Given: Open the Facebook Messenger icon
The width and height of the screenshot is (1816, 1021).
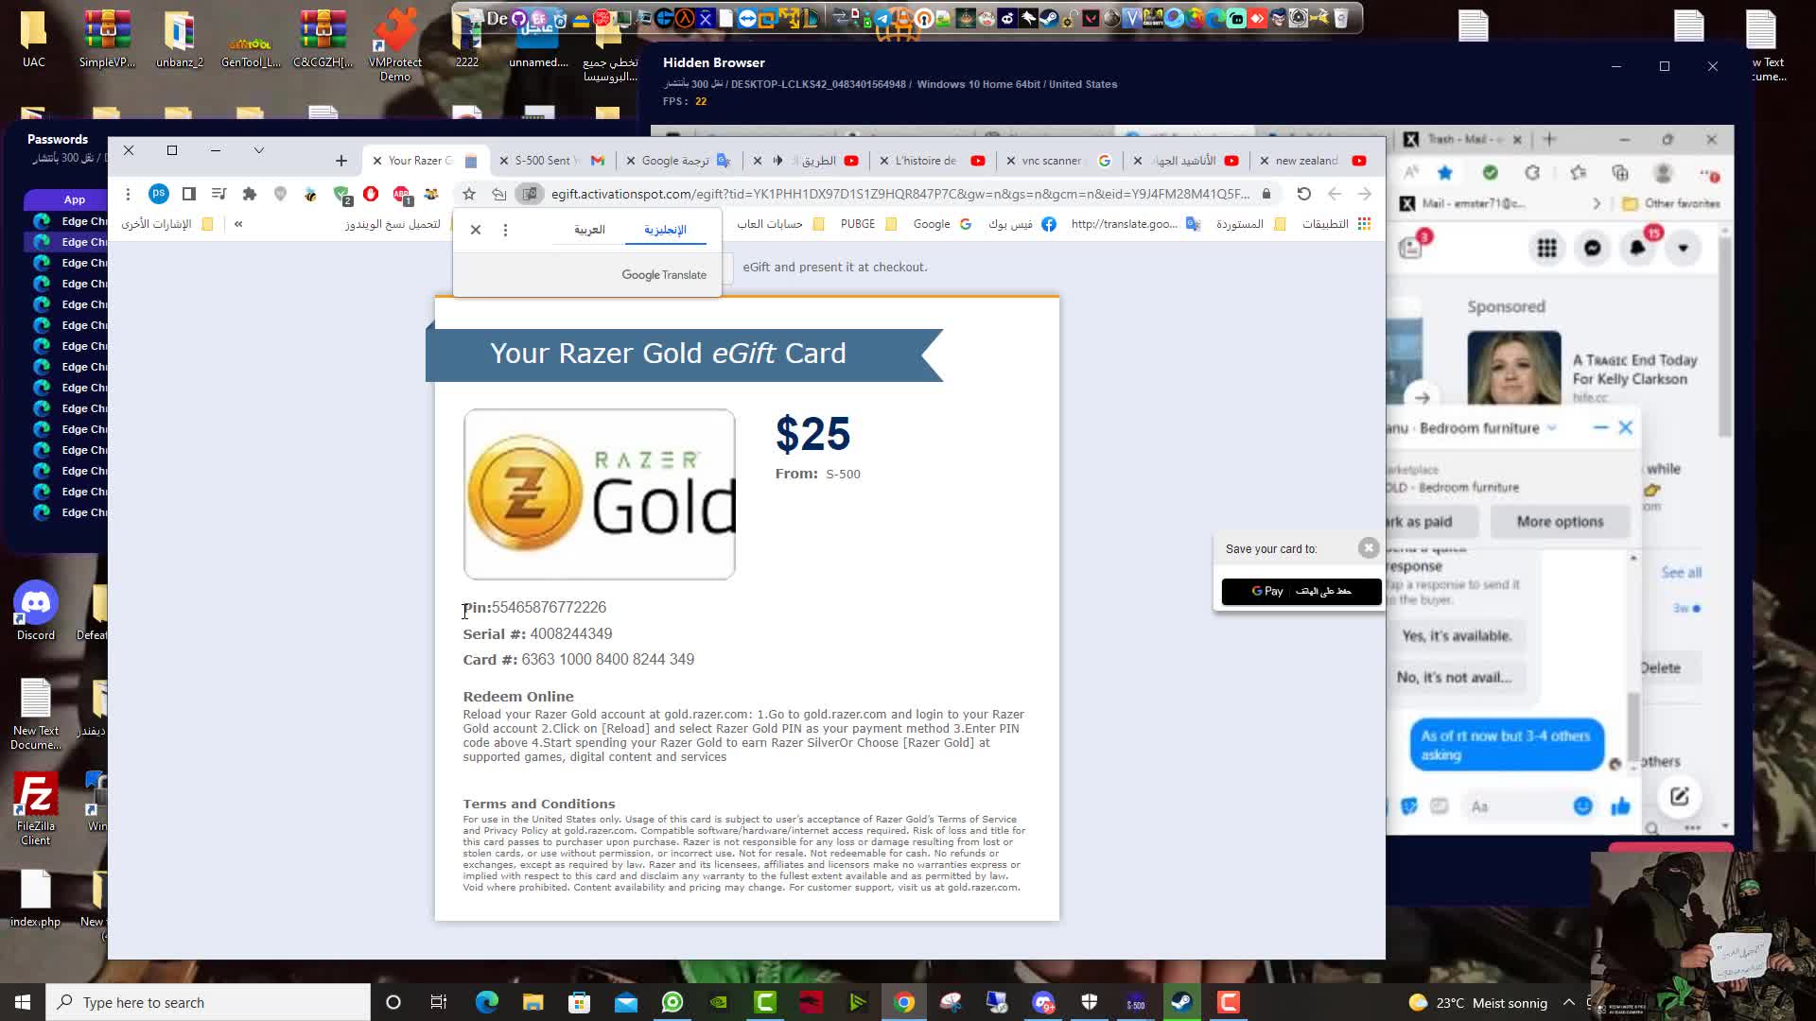Looking at the screenshot, I should pos(1593,248).
